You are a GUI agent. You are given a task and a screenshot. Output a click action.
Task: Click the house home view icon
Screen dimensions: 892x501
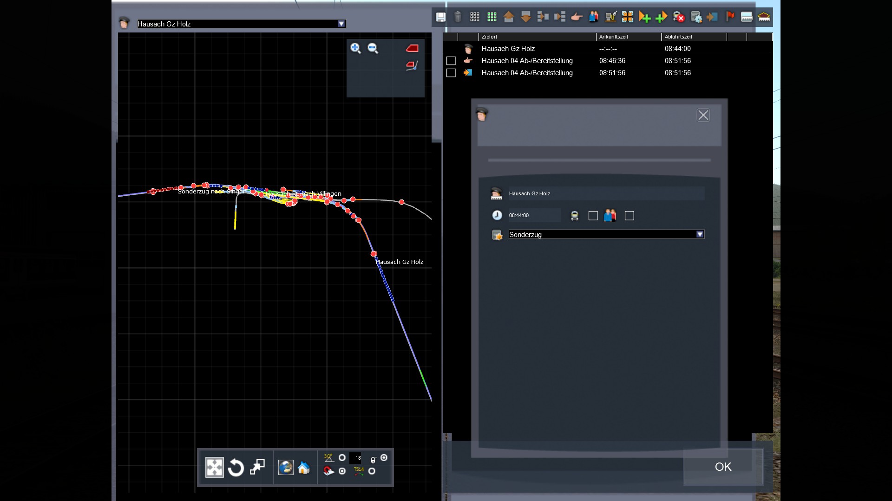click(304, 467)
